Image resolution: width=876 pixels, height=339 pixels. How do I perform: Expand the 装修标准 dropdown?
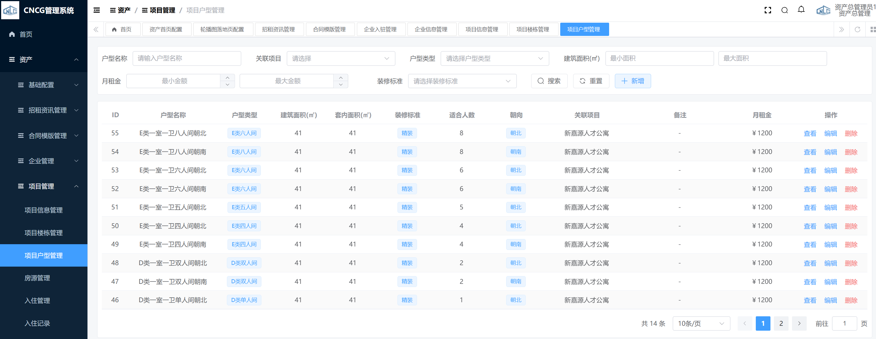tap(462, 81)
